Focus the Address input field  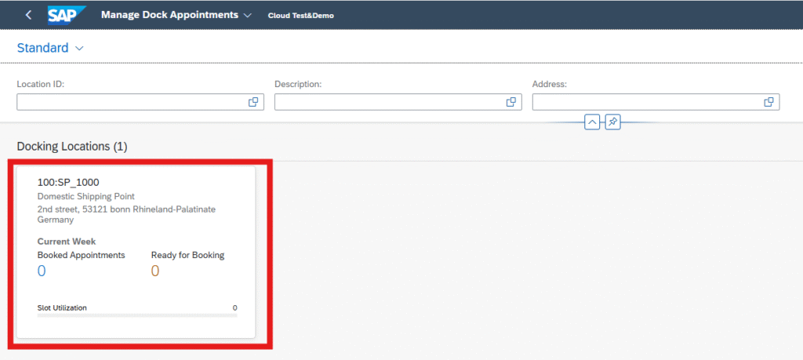(x=656, y=102)
